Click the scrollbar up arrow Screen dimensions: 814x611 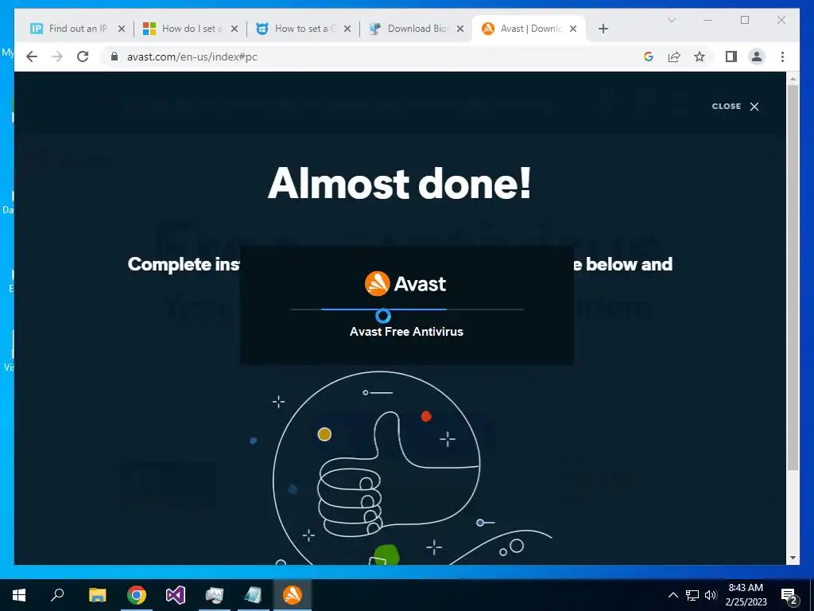[793, 79]
